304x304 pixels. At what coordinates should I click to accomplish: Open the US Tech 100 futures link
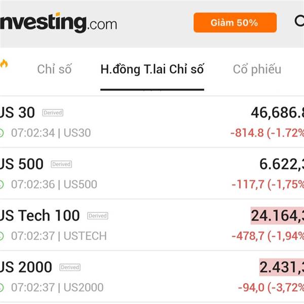(x=41, y=215)
